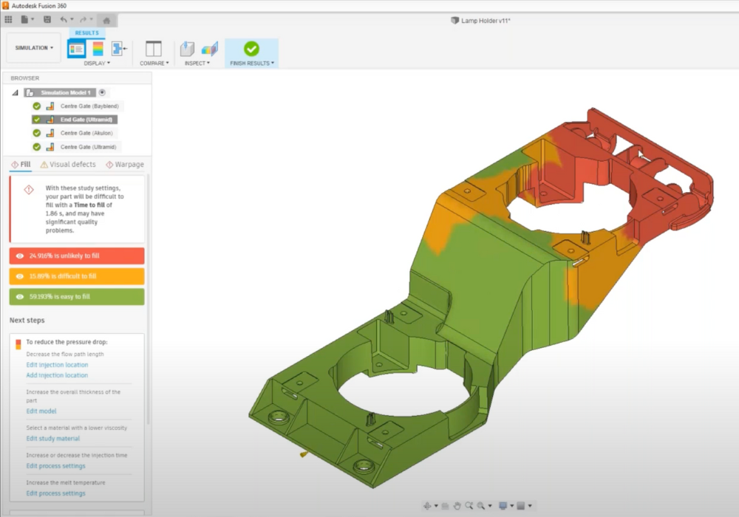Toggle visibility of difficult to fill region

click(20, 276)
